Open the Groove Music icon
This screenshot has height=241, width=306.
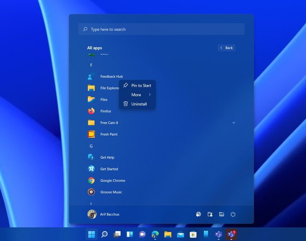click(91, 192)
